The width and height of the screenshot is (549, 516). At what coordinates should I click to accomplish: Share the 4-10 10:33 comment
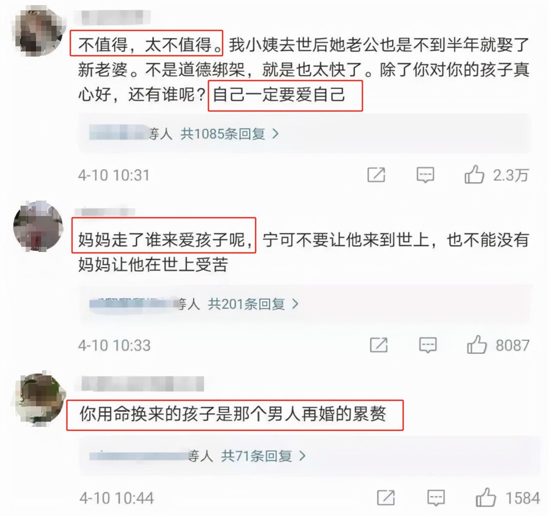[x=379, y=345]
